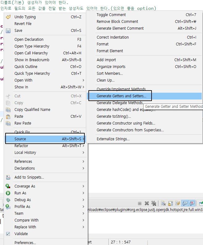Screen dimensions: 203x245
Task: Choose Open Declaration
Action: tap(45, 39)
